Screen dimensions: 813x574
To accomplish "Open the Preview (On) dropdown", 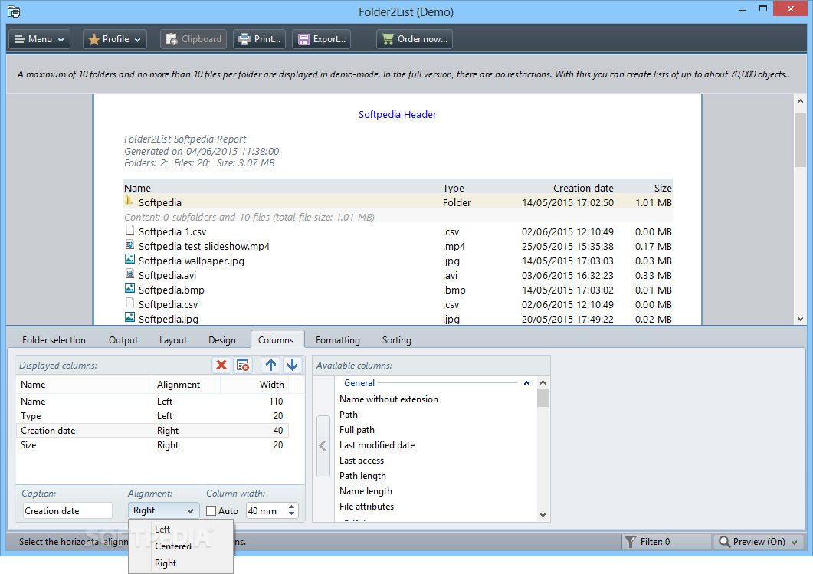I will pyautogui.click(x=758, y=542).
